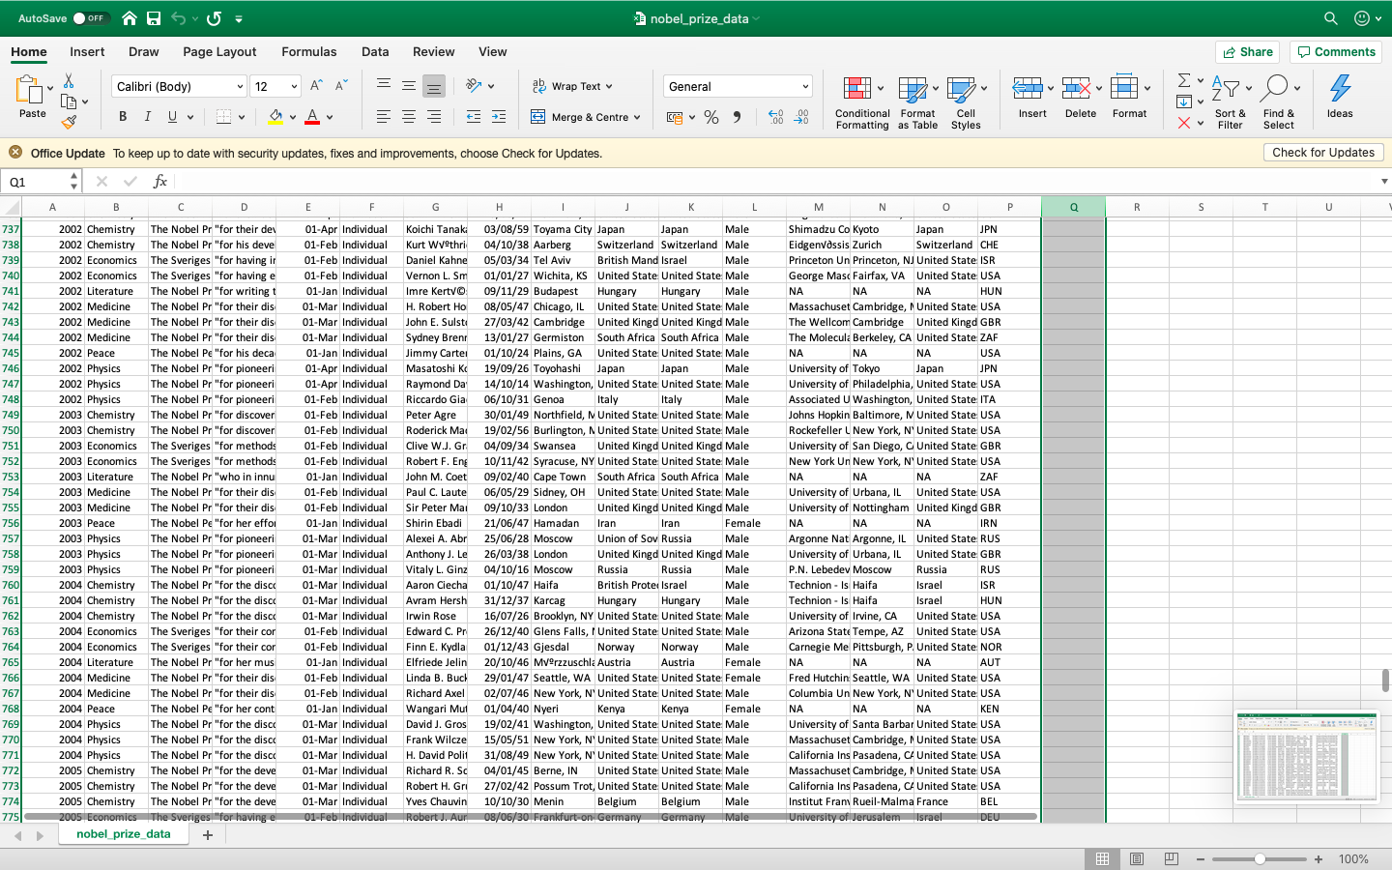Viewport: 1392px width, 870px height.
Task: Switch to the Formulas ribbon tab
Action: [x=309, y=51]
